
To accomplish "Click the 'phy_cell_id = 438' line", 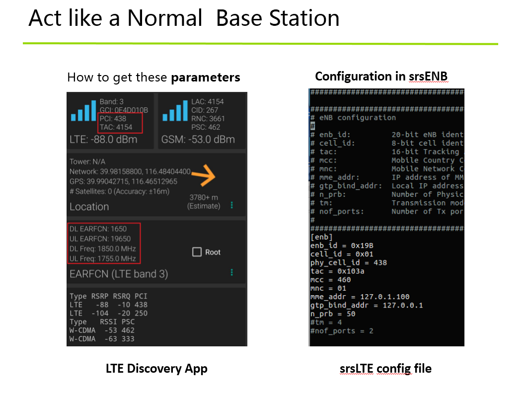I will pyautogui.click(x=349, y=263).
